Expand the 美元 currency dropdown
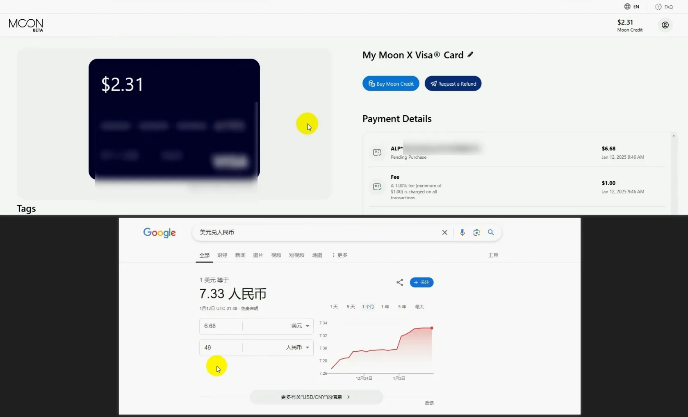688x417 pixels. click(x=300, y=326)
